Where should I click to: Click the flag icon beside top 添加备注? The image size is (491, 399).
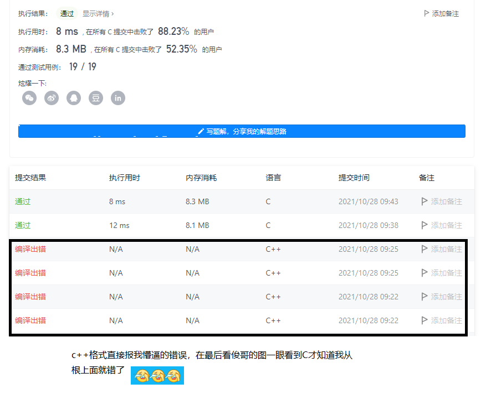click(426, 13)
